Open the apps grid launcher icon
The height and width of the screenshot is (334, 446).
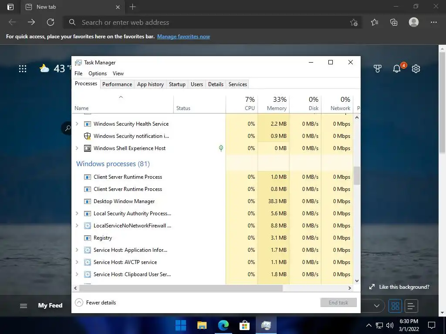tap(23, 68)
